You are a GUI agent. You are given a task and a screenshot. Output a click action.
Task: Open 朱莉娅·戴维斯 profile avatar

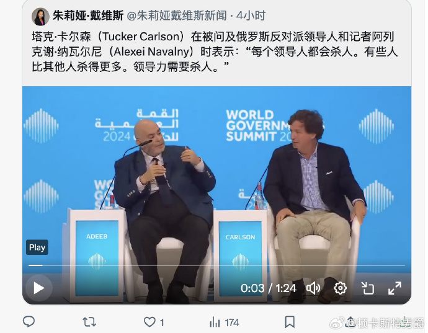40,16
